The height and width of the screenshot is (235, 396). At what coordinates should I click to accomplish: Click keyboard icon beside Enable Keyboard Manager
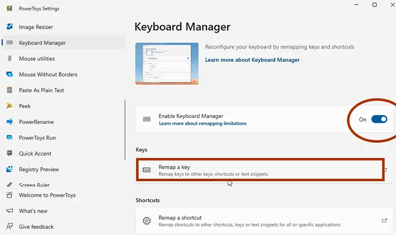(x=147, y=119)
